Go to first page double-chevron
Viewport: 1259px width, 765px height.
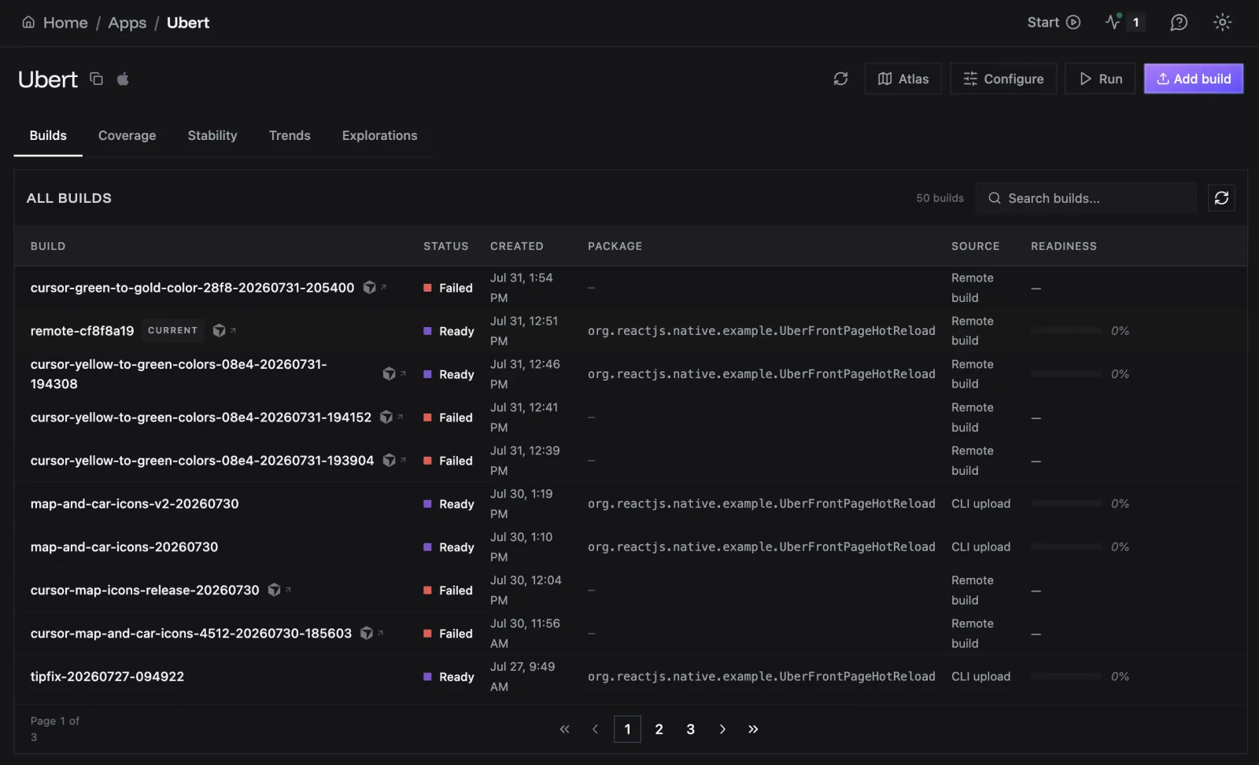pos(564,730)
